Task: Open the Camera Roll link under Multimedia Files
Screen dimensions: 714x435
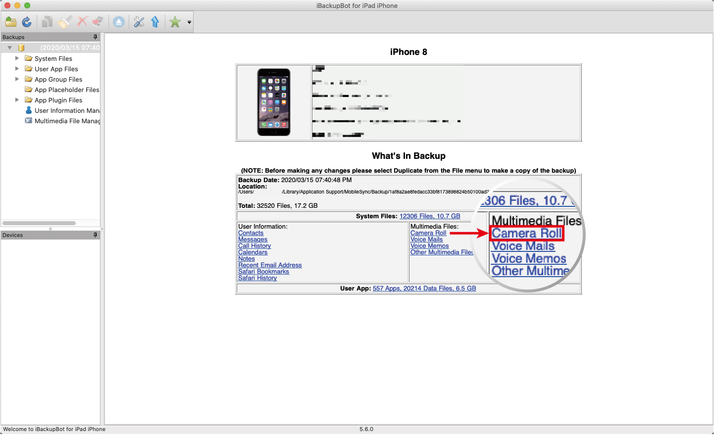Action: [428, 233]
